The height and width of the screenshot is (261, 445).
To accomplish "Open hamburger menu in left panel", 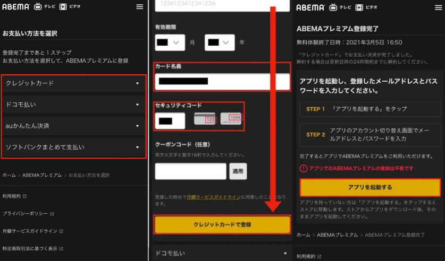I will click(x=139, y=6).
